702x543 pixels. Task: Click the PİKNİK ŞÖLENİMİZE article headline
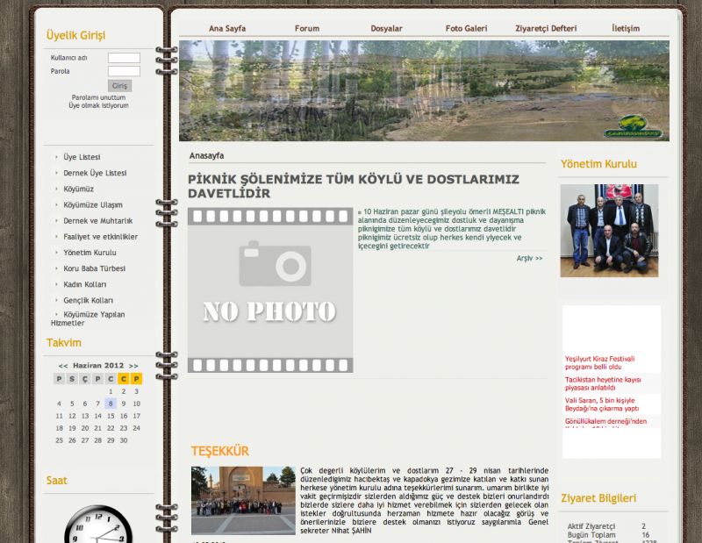pos(354,186)
